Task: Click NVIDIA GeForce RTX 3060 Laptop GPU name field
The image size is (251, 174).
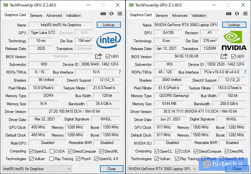Action: tap(186, 25)
